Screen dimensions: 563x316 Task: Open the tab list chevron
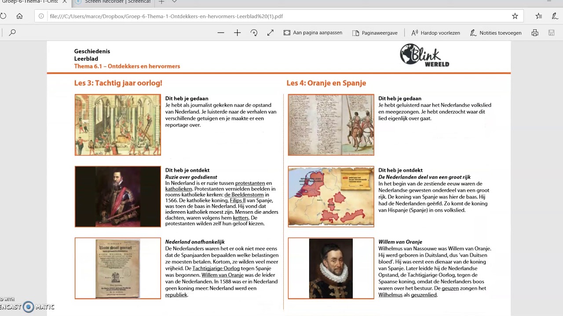coord(174,2)
